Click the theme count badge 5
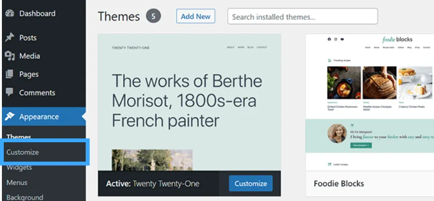 coord(153,16)
